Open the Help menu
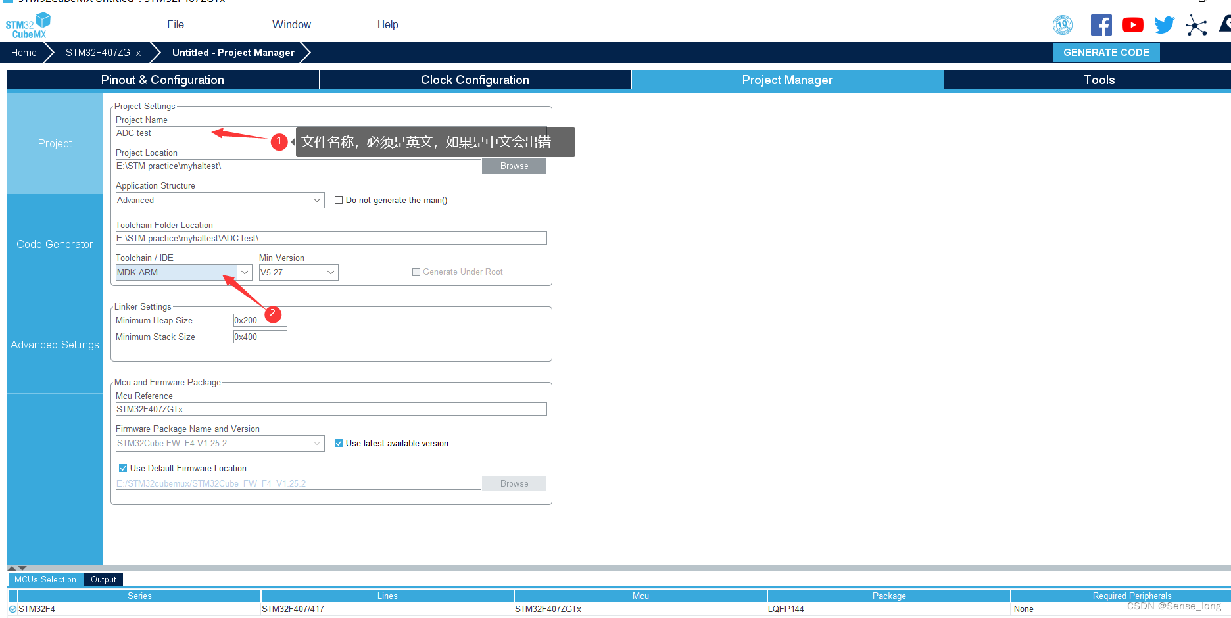Screen dimensions: 1231x618 [x=387, y=24]
